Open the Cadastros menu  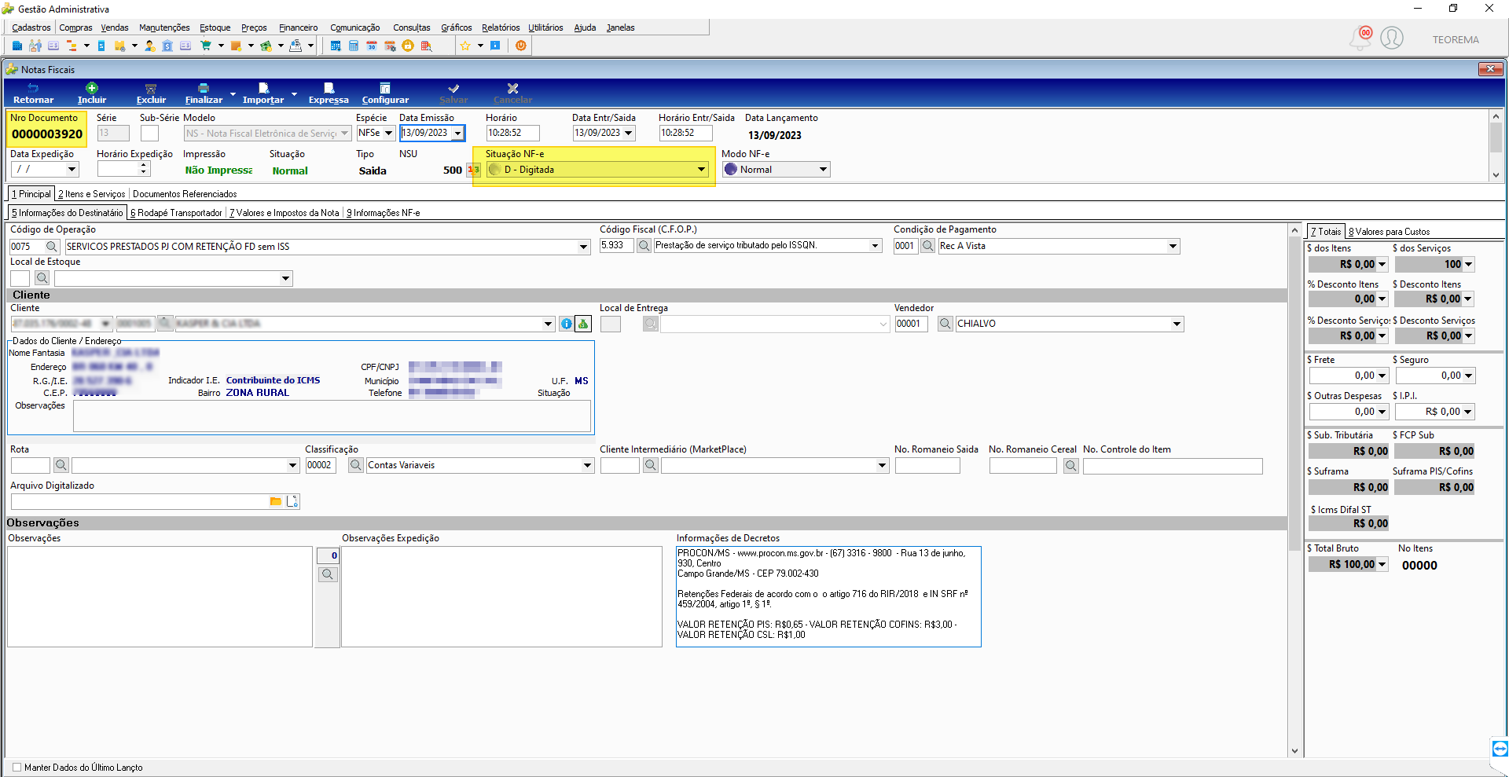[31, 27]
